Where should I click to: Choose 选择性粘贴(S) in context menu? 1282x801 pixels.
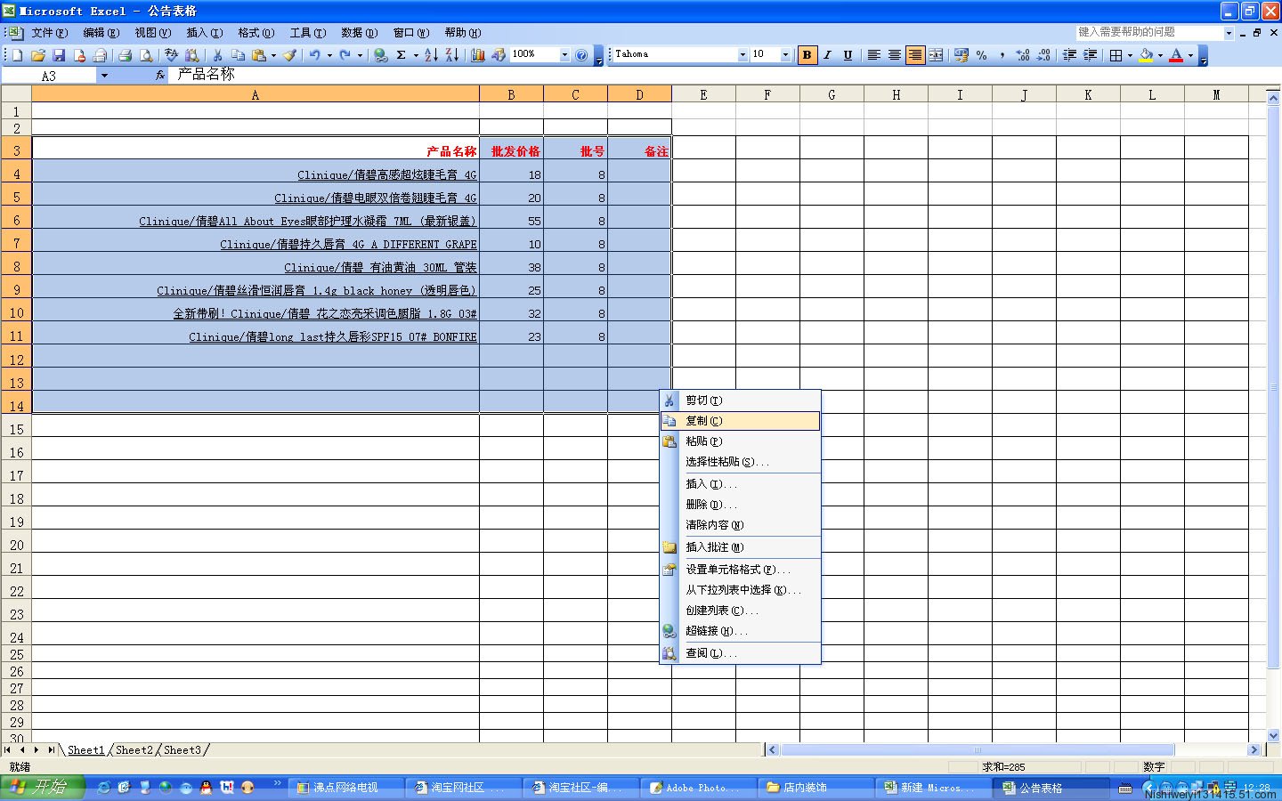click(740, 462)
